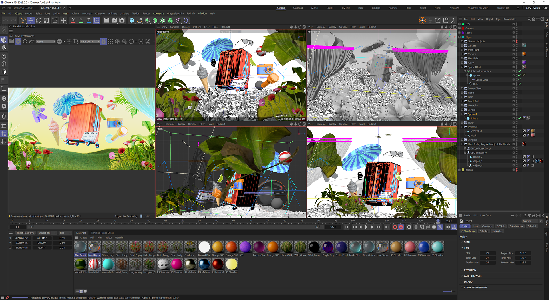Click the search icon in Object Manager
549x300 pixels.
point(529,19)
